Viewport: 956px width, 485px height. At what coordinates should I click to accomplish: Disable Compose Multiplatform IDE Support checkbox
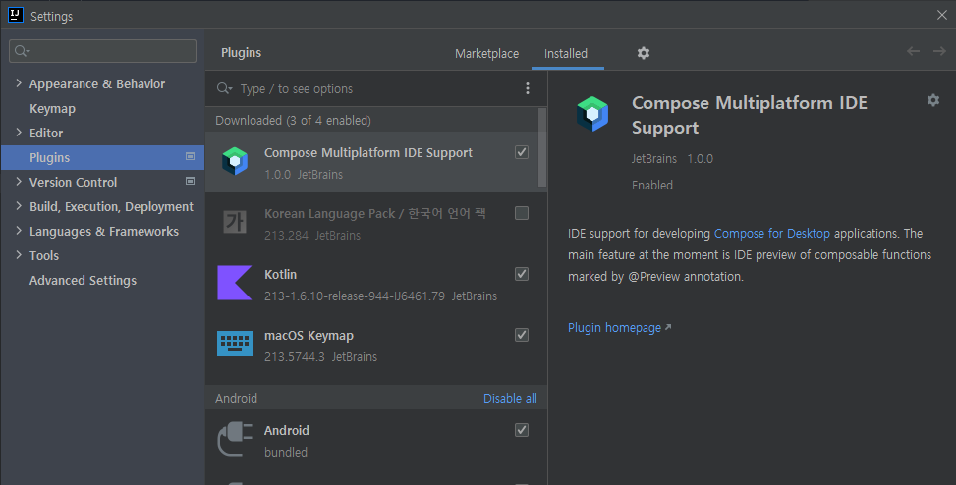click(522, 152)
